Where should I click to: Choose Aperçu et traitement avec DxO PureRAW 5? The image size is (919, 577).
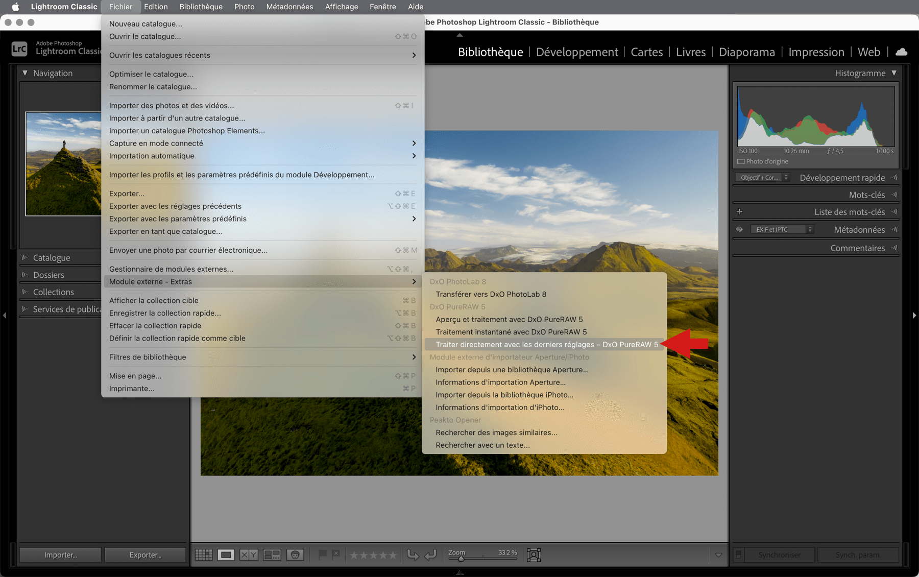544,319
